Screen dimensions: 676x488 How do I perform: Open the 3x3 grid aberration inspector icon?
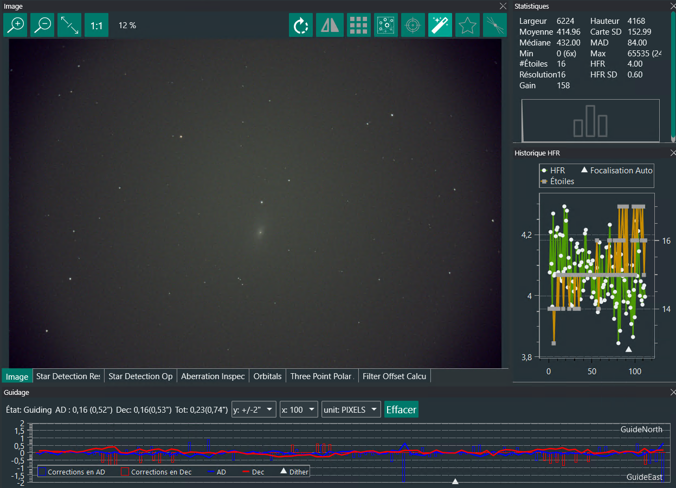[358, 25]
